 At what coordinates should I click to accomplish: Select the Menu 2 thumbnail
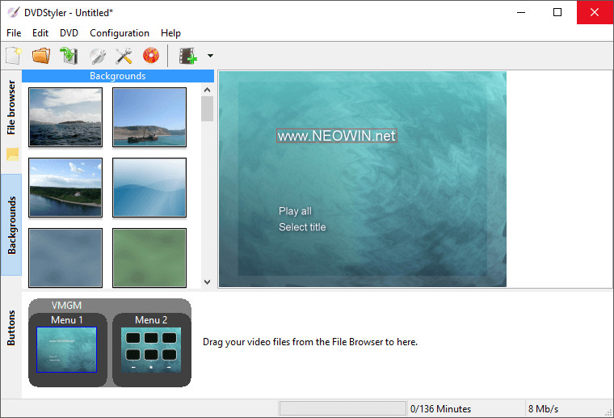coord(151,349)
